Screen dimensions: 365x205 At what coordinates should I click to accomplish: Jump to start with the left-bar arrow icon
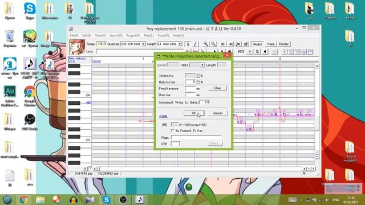point(223,44)
